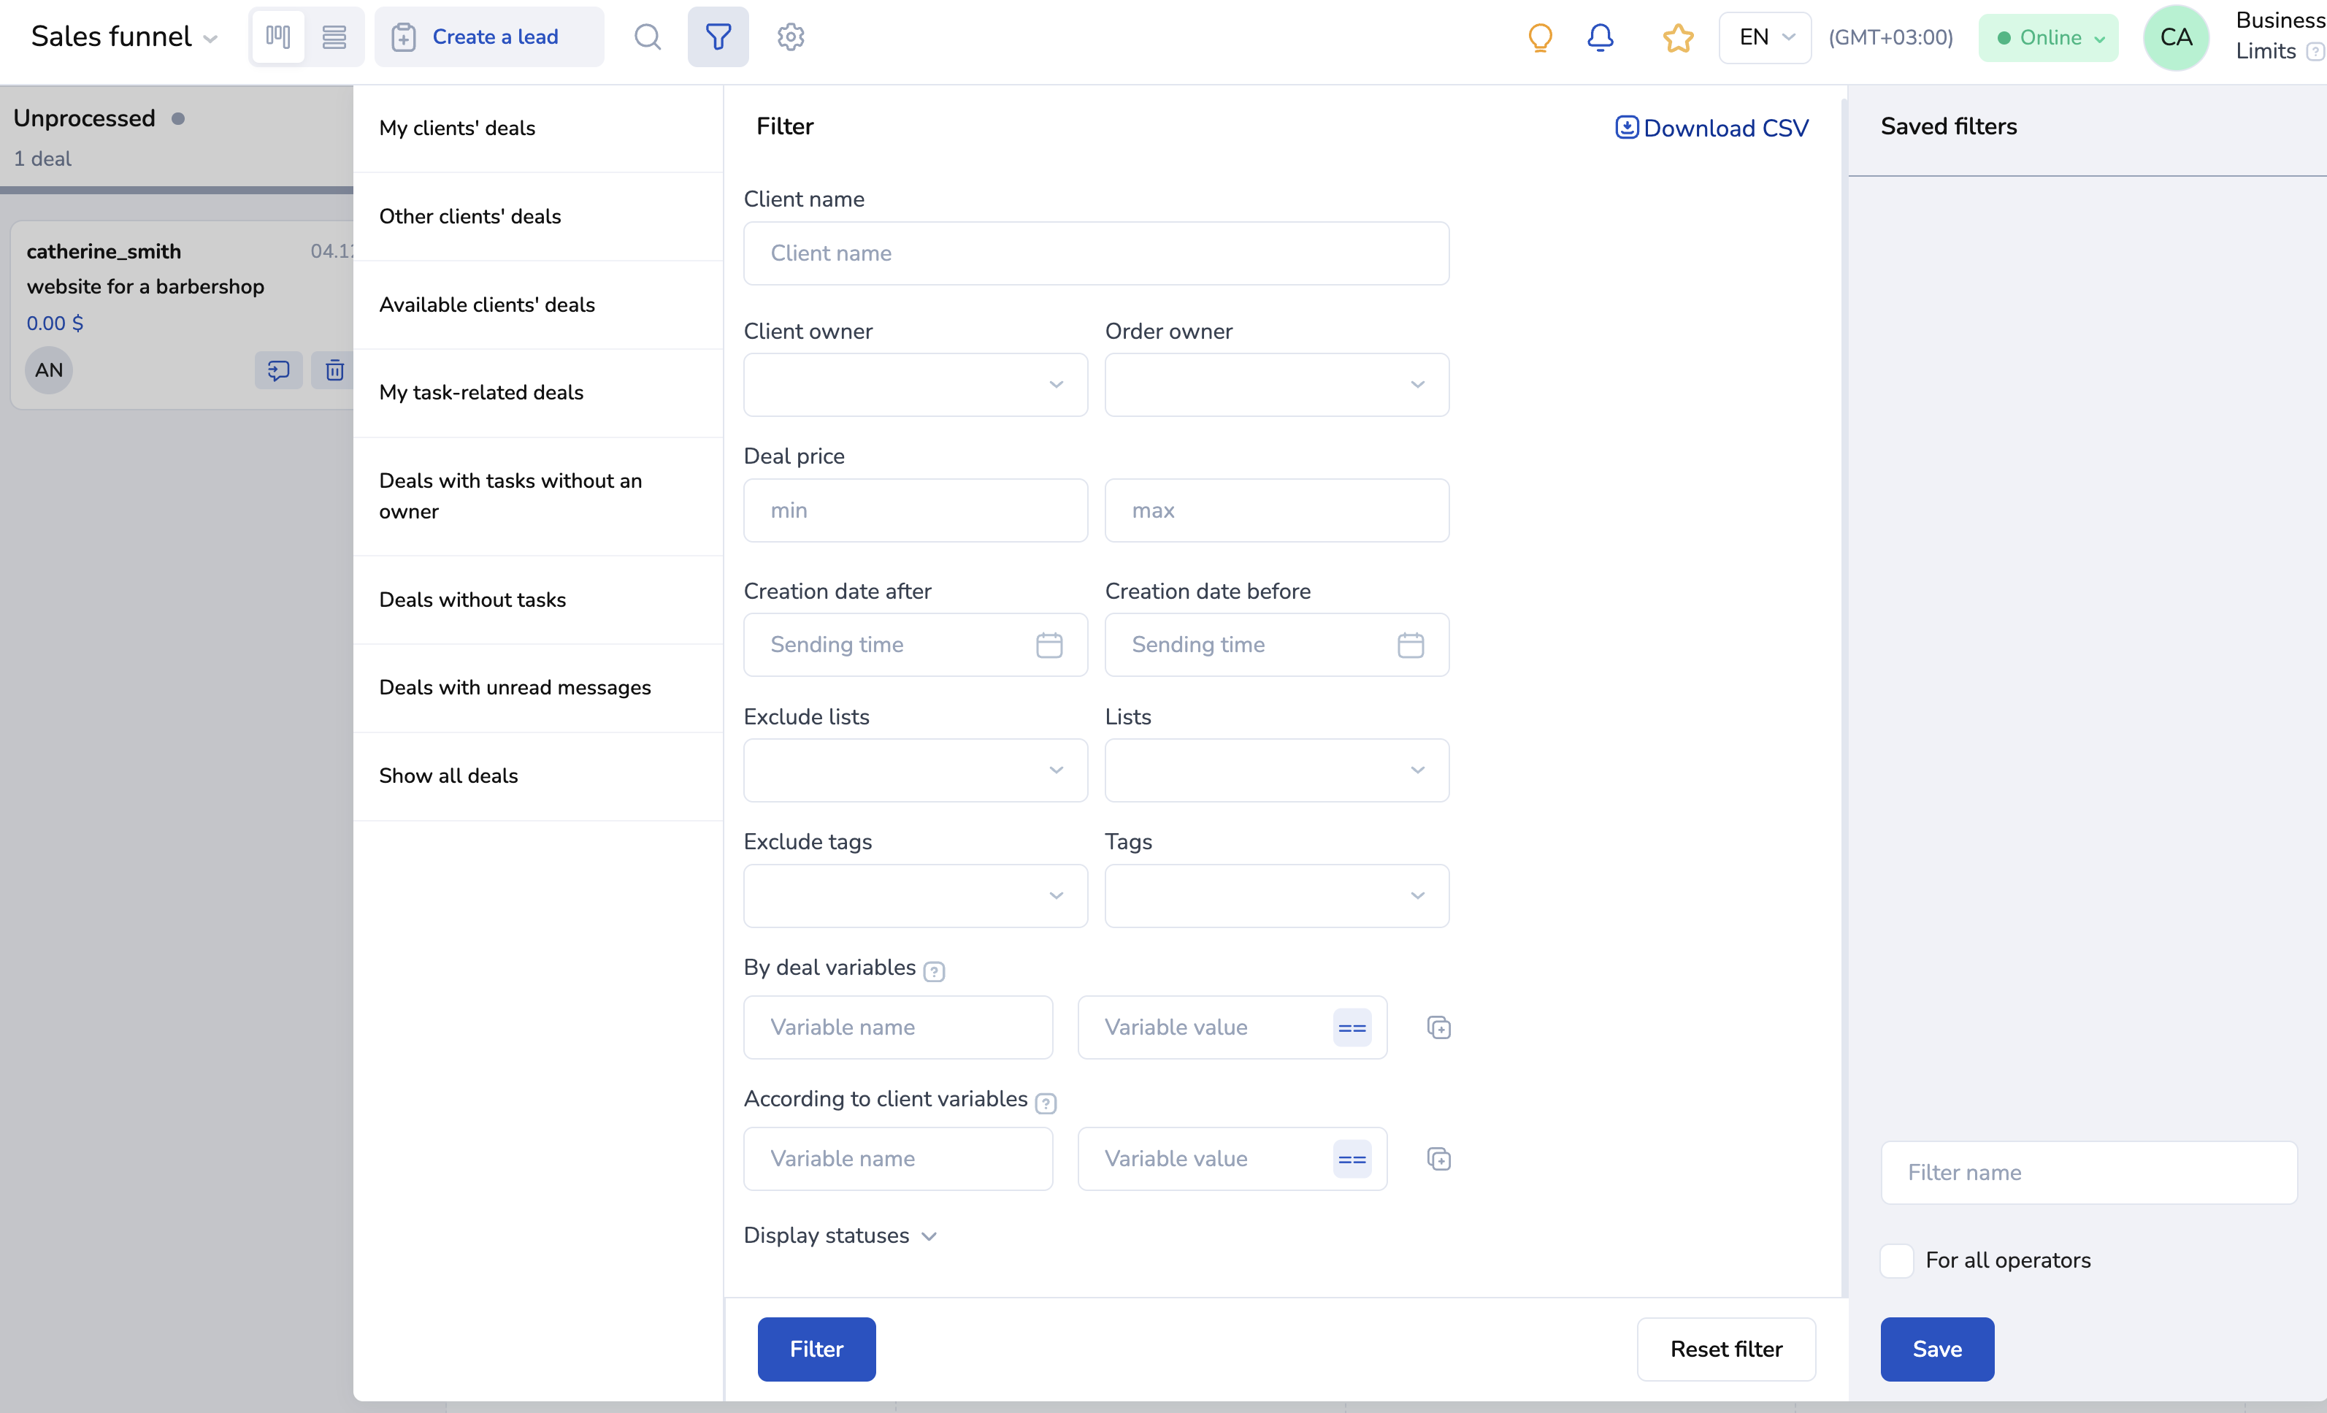Screen dimensions: 2327x1413
Task: Open the Client owner dropdown
Action: pos(915,384)
